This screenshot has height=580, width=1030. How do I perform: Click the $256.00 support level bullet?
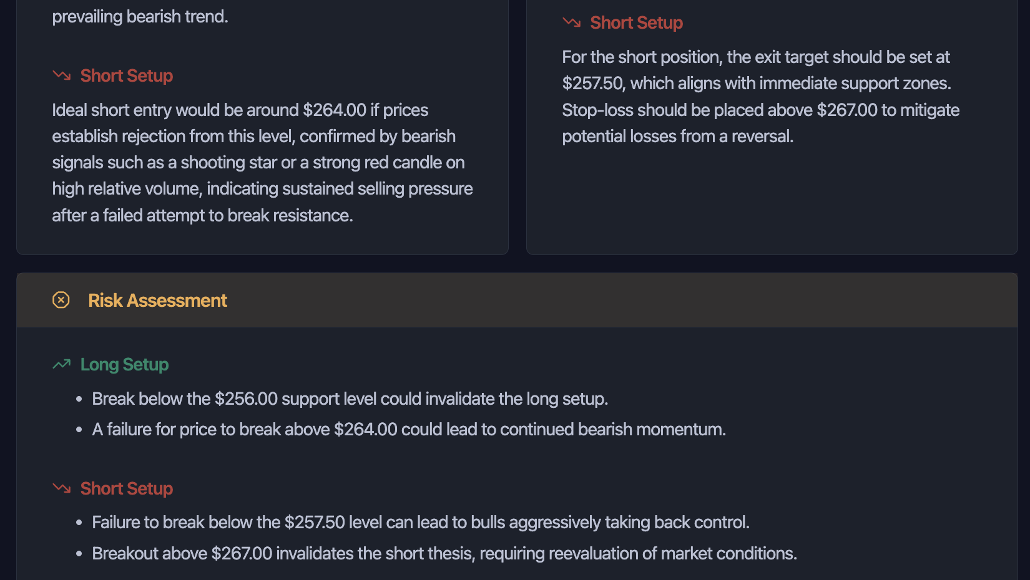pos(350,399)
